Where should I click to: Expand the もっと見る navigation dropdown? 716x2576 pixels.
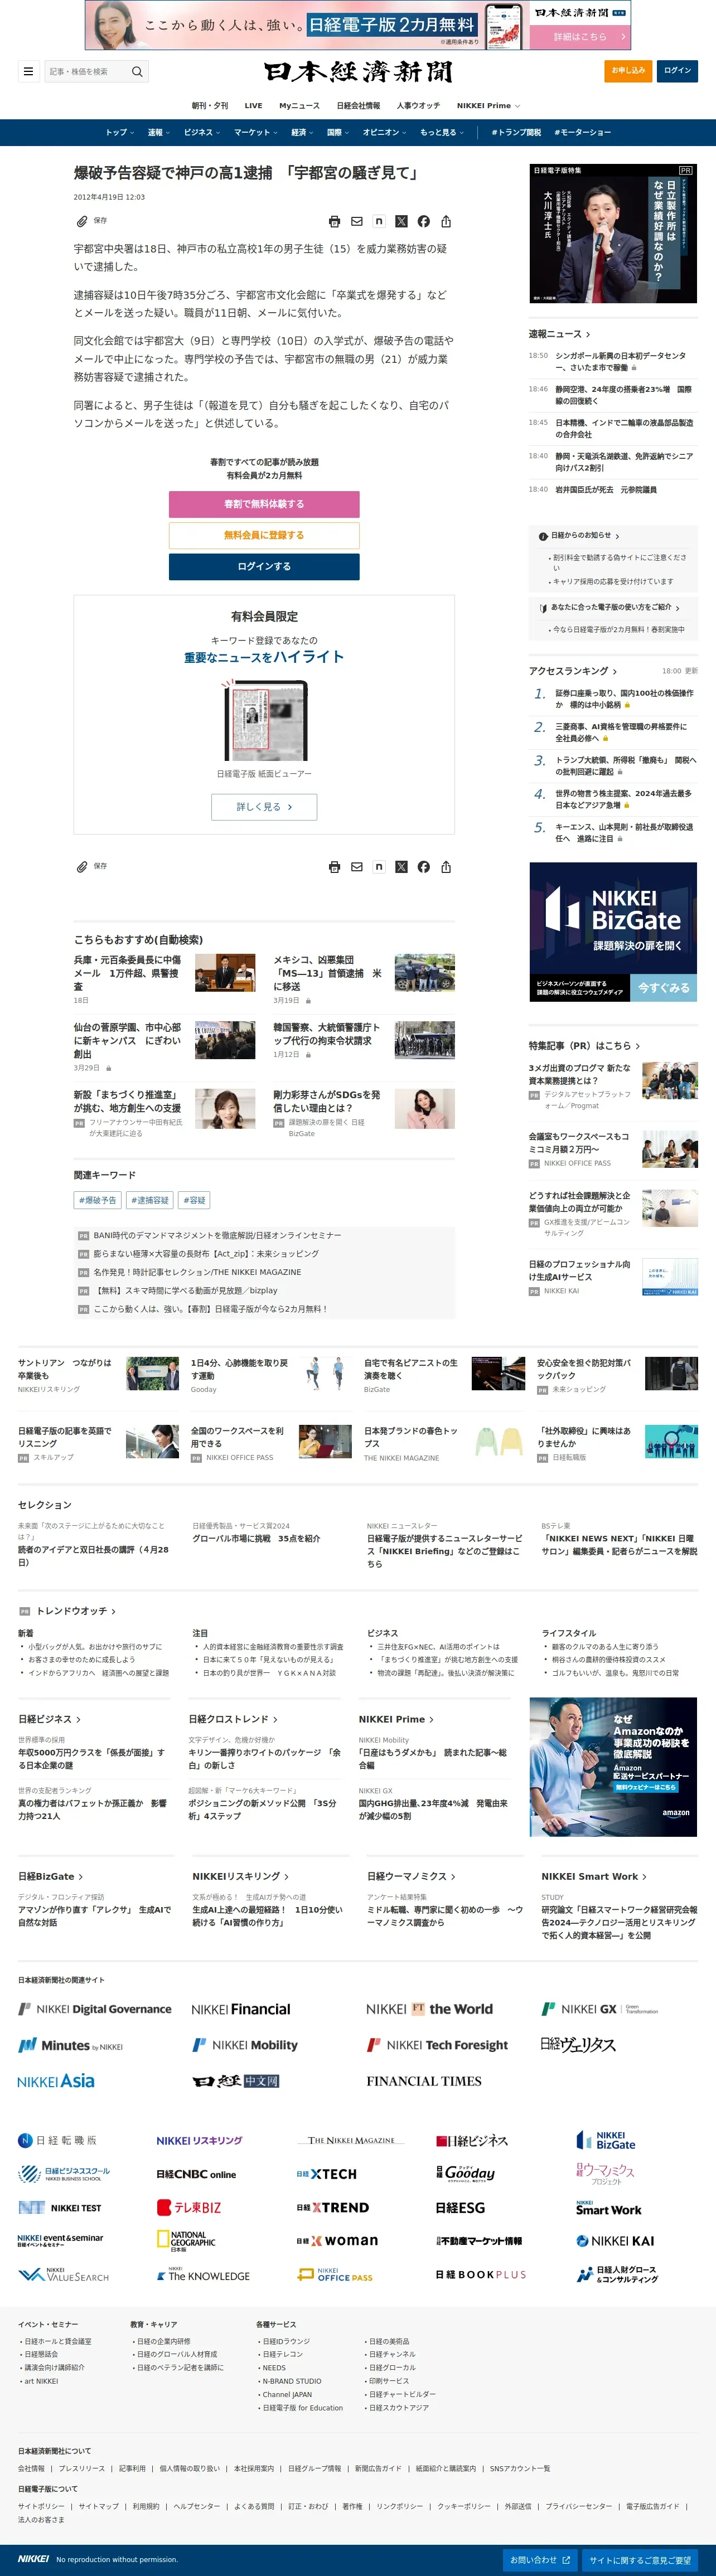coord(442,132)
